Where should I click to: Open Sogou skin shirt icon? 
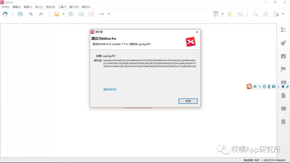[x=283, y=86]
